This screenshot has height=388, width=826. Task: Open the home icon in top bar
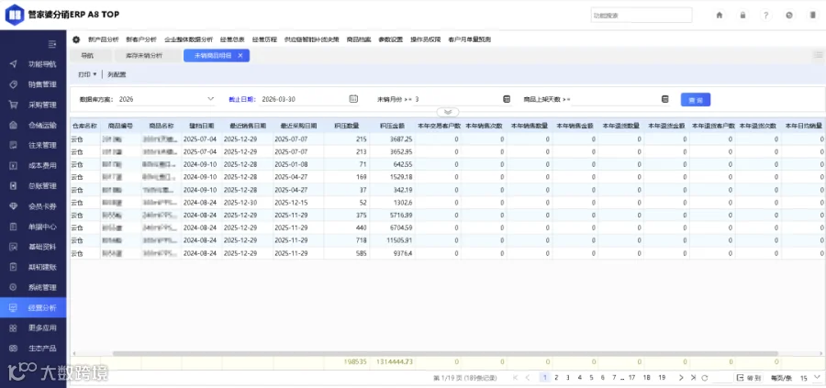(720, 16)
